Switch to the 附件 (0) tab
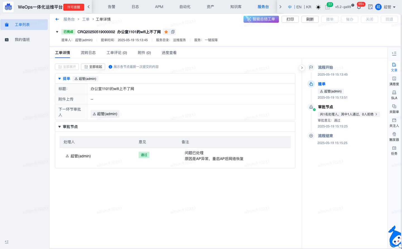The width and height of the screenshot is (402, 249). click(144, 53)
